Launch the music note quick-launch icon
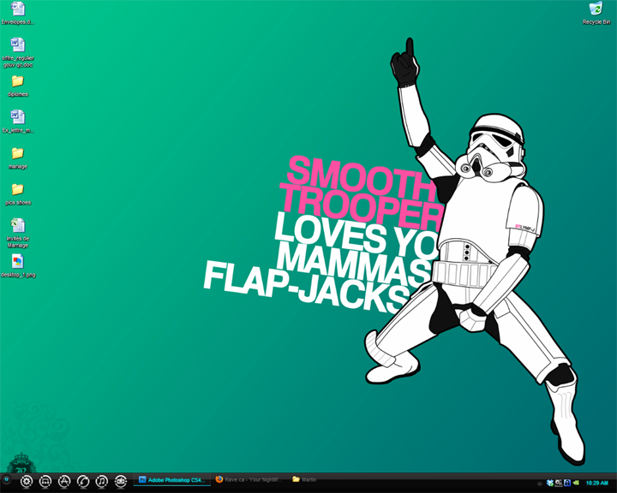 point(101,481)
